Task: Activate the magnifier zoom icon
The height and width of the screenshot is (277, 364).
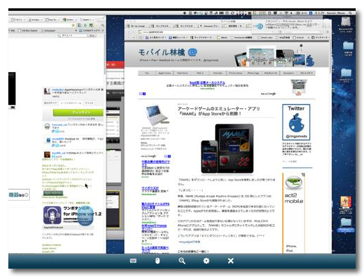Action: [182, 261]
